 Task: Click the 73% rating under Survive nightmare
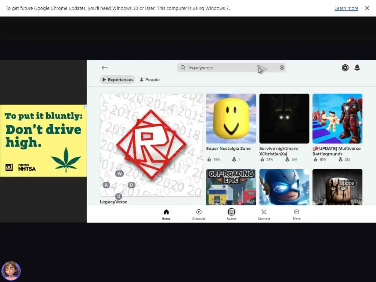point(267,159)
